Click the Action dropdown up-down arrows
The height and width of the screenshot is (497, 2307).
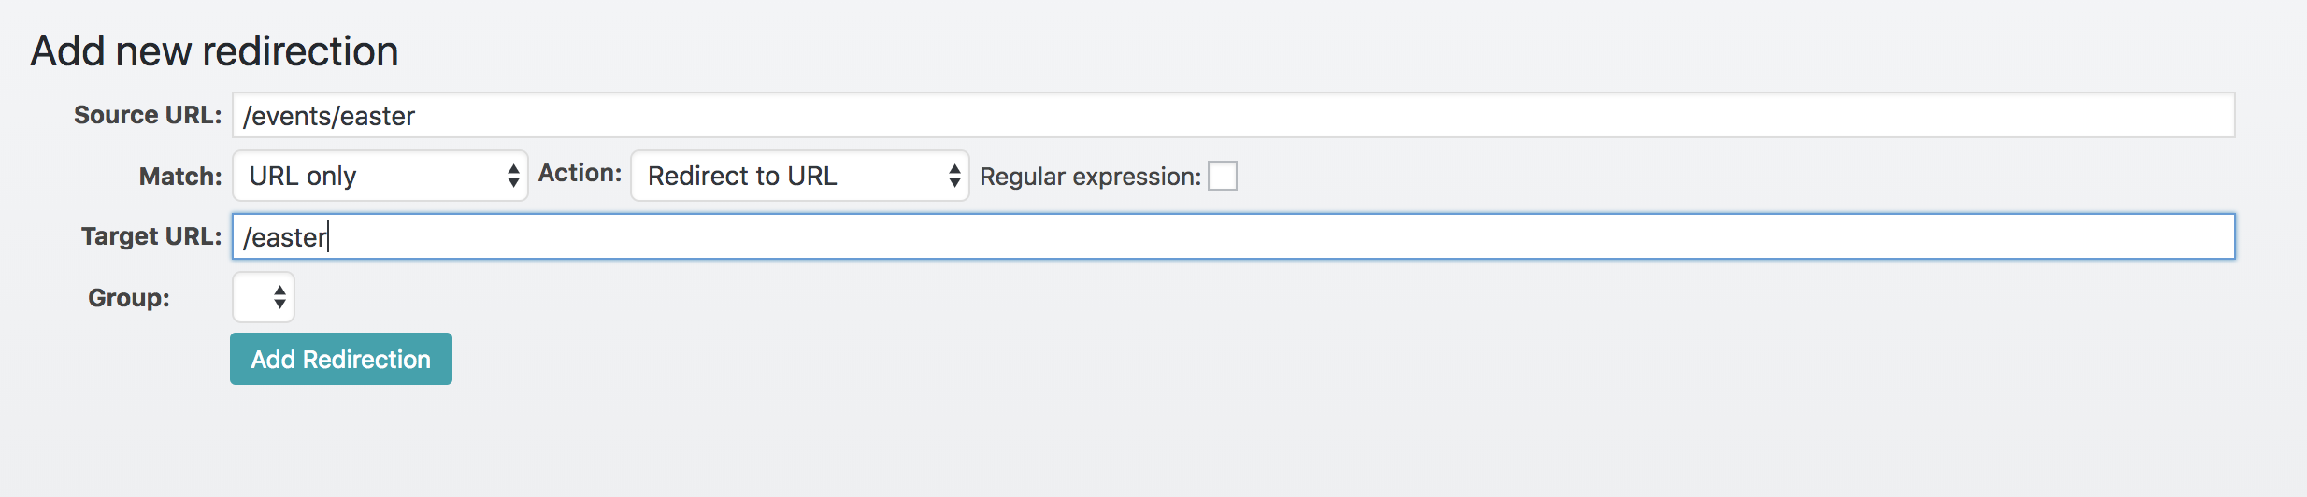click(x=954, y=176)
